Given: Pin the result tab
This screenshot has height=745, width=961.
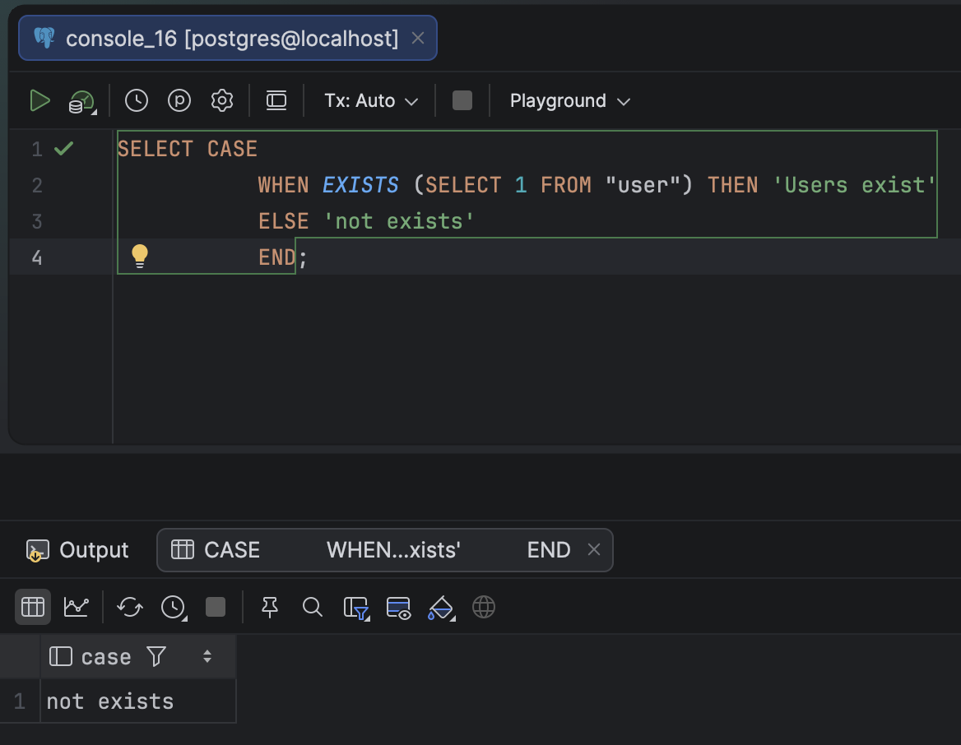Looking at the screenshot, I should (x=270, y=607).
